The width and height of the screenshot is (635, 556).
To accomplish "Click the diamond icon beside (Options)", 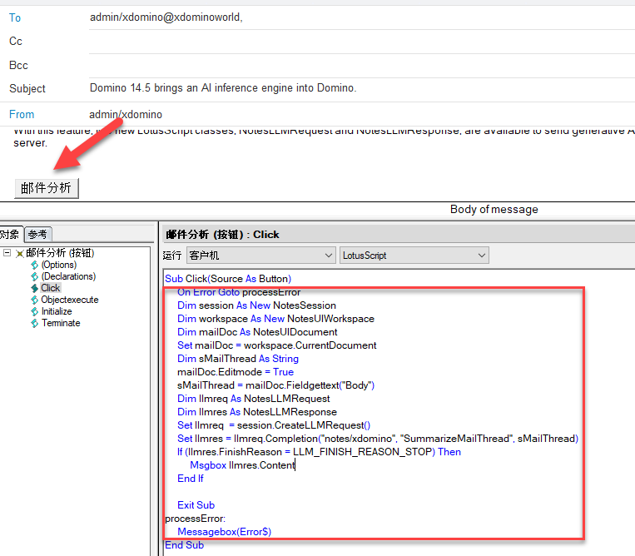I will pyautogui.click(x=34, y=266).
